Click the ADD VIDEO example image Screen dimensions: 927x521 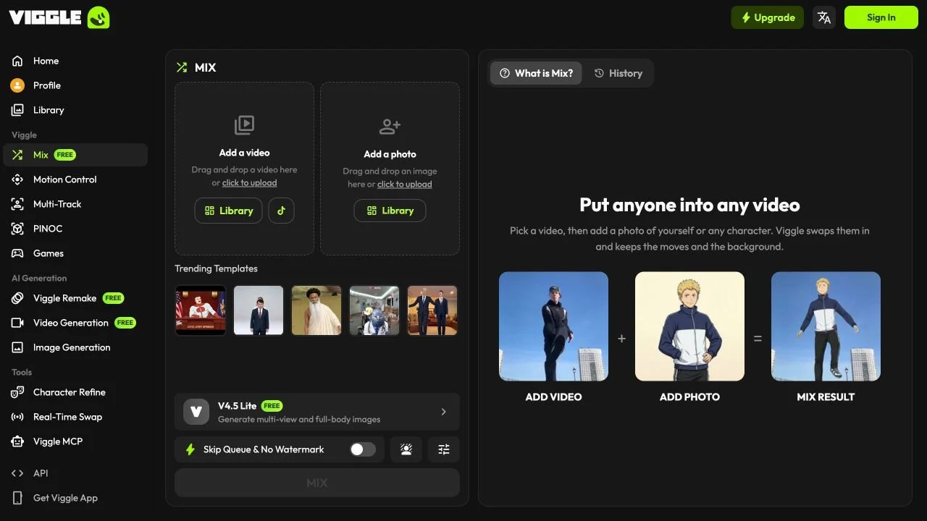tap(553, 326)
